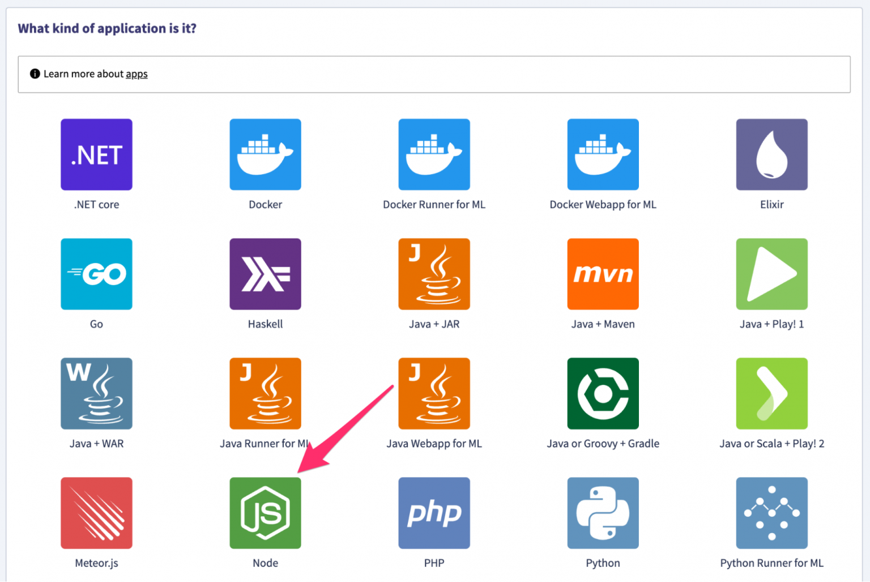Choose the Elixir droplet icon
The image size is (870, 582).
click(x=771, y=154)
